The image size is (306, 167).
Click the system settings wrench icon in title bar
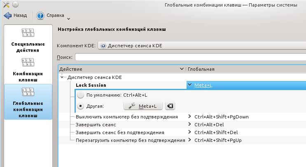click(6, 5)
